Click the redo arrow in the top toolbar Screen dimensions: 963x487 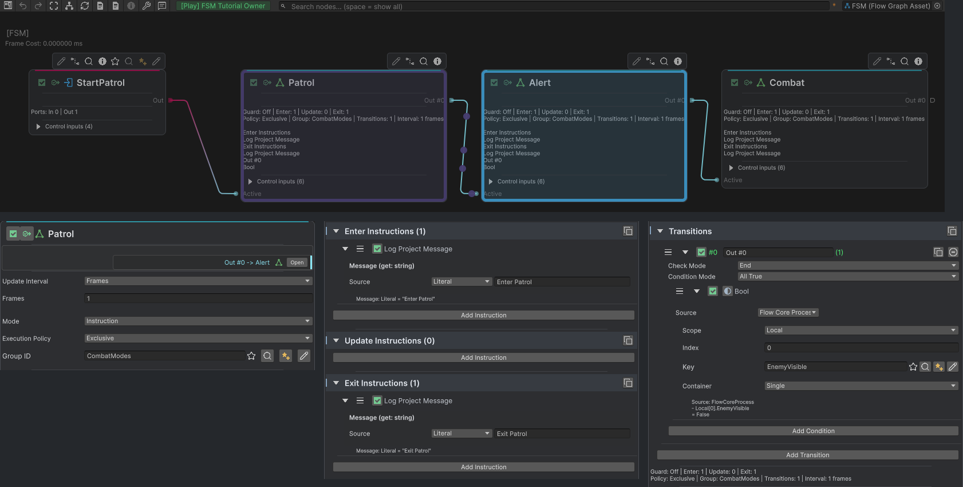38,6
